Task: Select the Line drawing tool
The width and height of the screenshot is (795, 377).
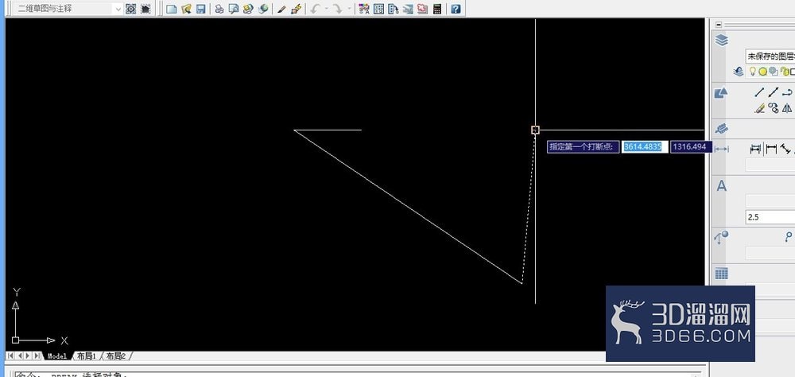Action: point(759,92)
